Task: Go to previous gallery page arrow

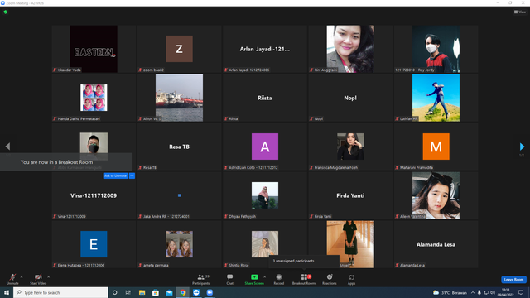Action: coord(7,147)
